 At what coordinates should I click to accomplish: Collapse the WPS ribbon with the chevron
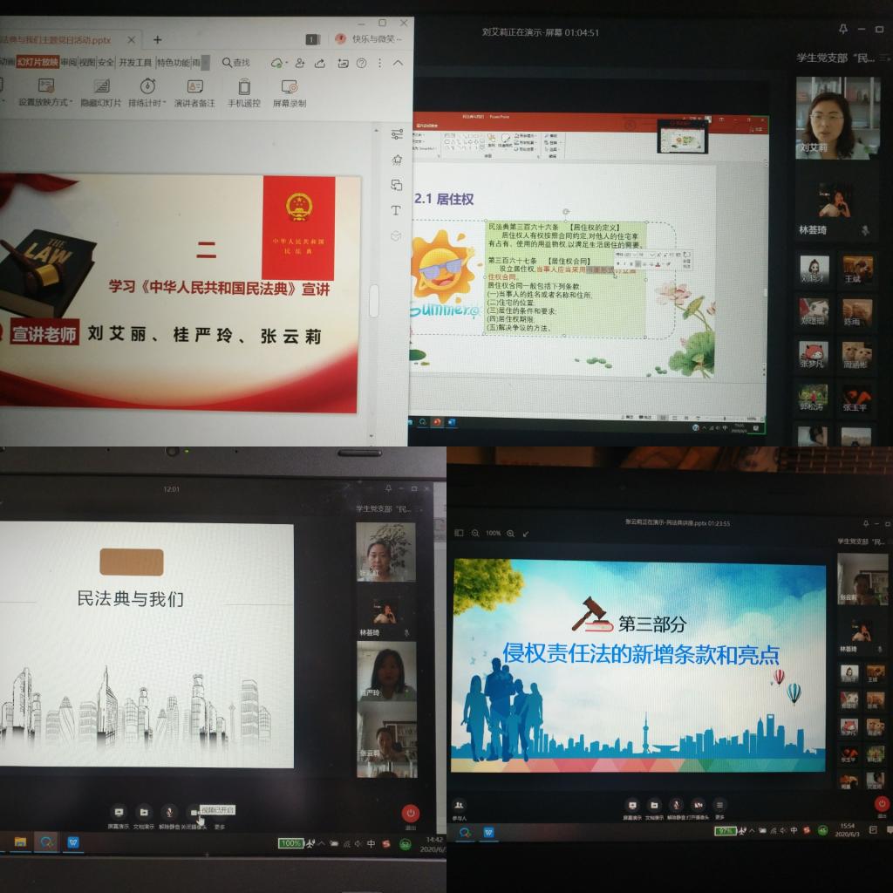point(398,63)
